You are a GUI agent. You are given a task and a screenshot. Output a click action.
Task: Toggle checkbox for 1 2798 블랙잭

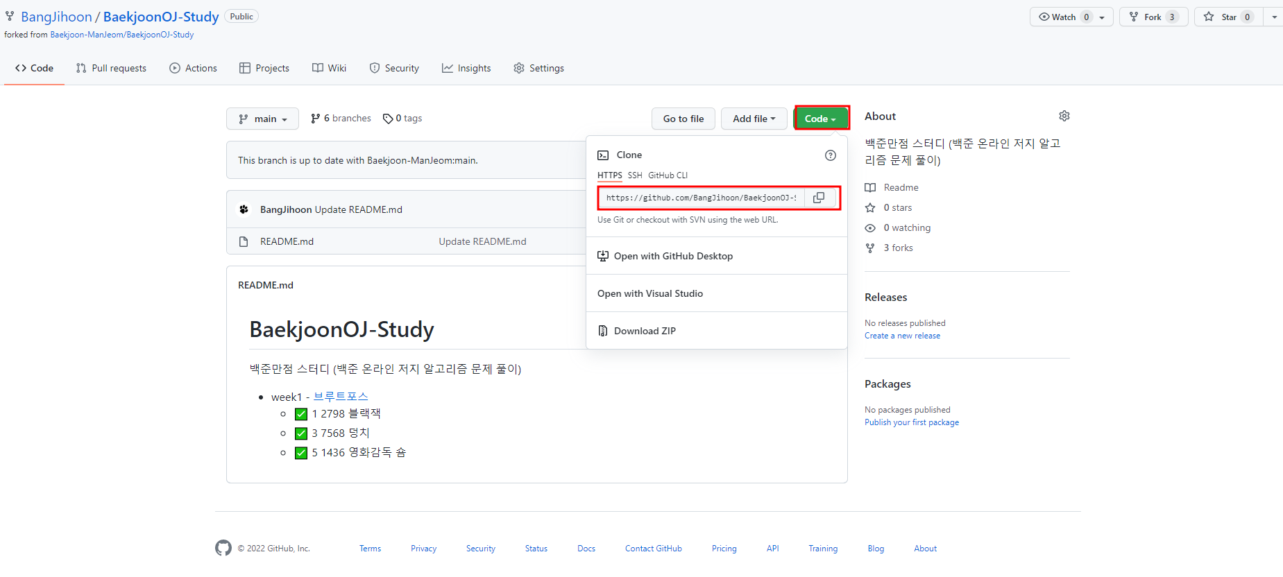click(x=301, y=414)
